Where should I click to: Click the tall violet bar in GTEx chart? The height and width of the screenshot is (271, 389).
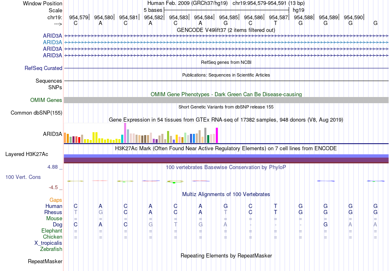pyautogui.click(x=125, y=133)
